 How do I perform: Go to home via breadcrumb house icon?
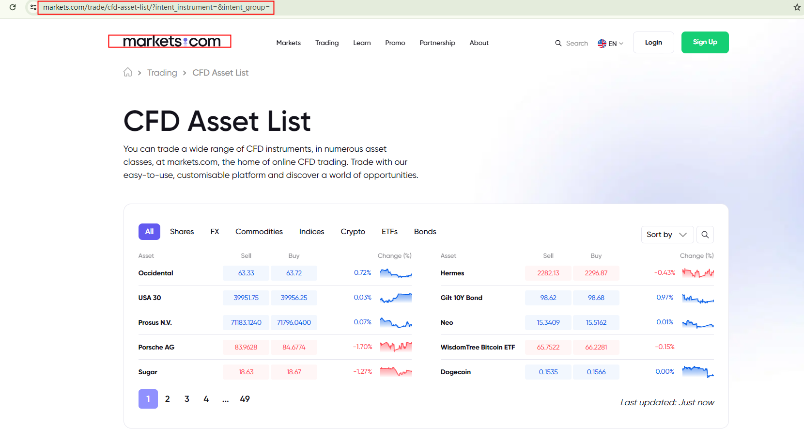[x=128, y=72]
